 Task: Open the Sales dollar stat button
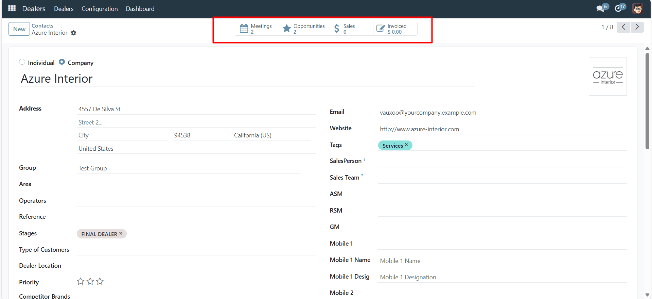tap(351, 29)
